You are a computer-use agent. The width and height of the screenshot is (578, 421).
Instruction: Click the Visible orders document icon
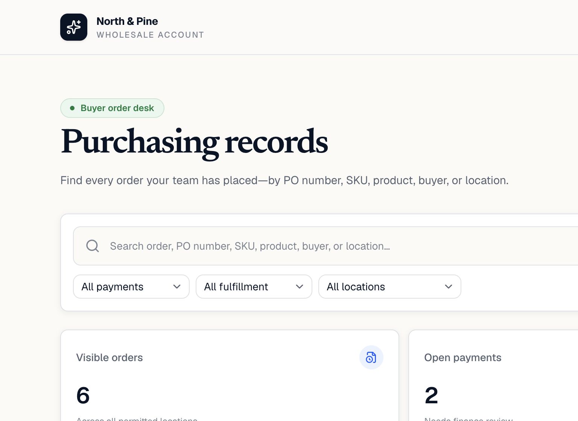pos(371,357)
